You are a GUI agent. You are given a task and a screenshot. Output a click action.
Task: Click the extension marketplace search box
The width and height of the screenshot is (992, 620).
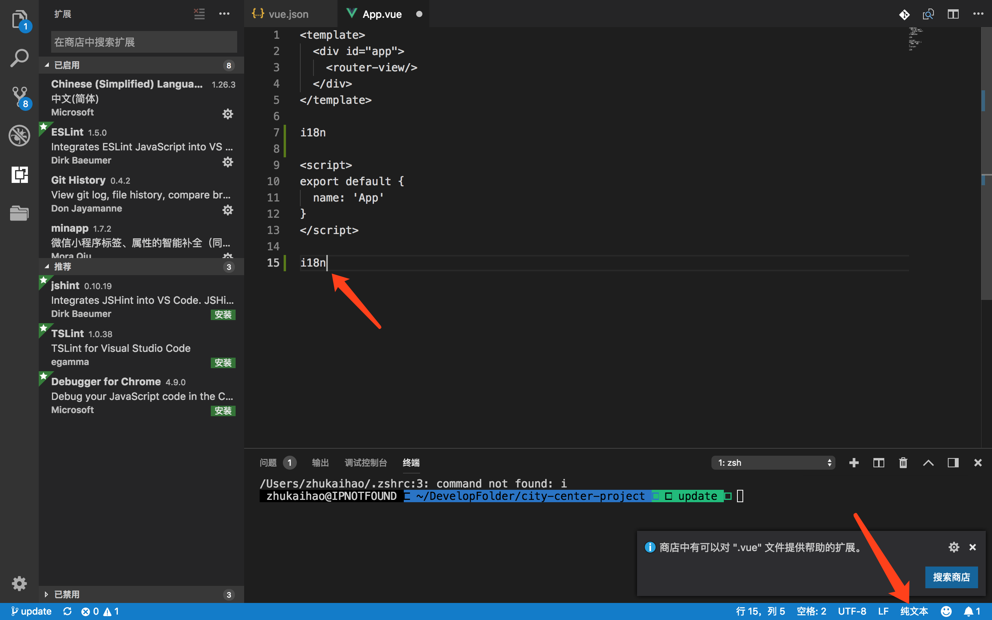point(143,41)
